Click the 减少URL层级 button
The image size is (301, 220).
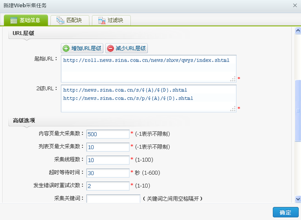click(x=126, y=48)
